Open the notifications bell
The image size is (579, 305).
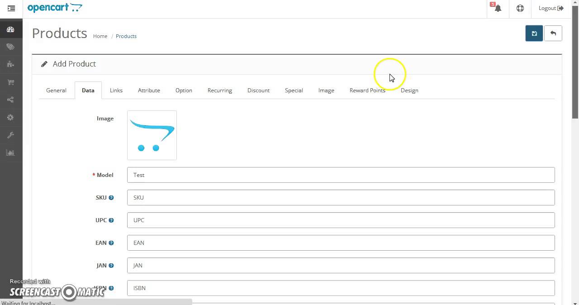[x=498, y=8]
